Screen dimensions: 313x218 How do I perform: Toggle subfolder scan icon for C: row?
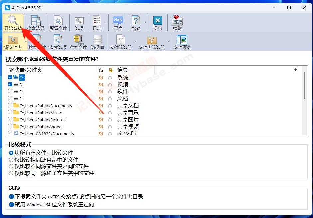pos(101,77)
